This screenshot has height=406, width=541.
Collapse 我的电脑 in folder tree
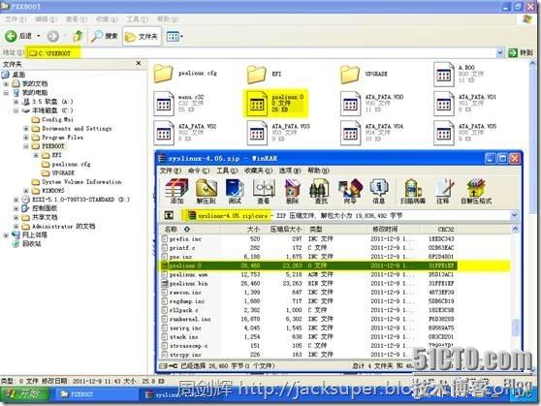point(6,93)
